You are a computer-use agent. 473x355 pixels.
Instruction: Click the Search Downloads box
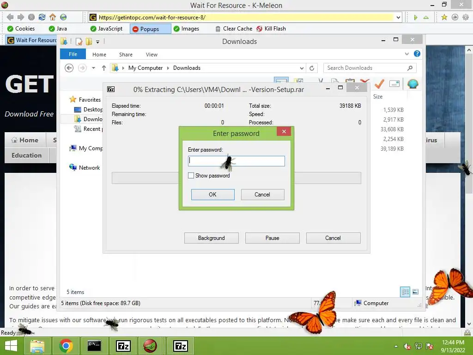click(x=370, y=68)
